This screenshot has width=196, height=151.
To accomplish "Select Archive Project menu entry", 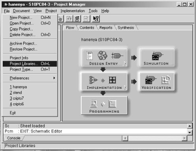I will point(30,43).
